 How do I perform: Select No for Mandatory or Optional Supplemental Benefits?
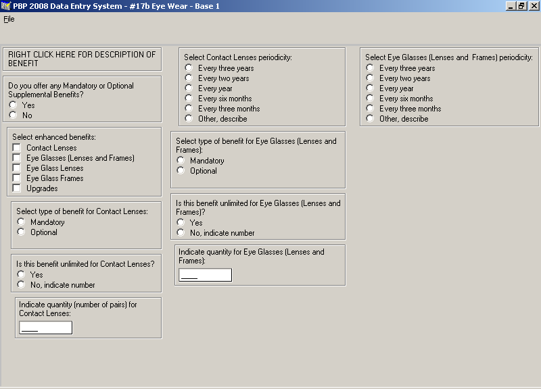[x=13, y=115]
